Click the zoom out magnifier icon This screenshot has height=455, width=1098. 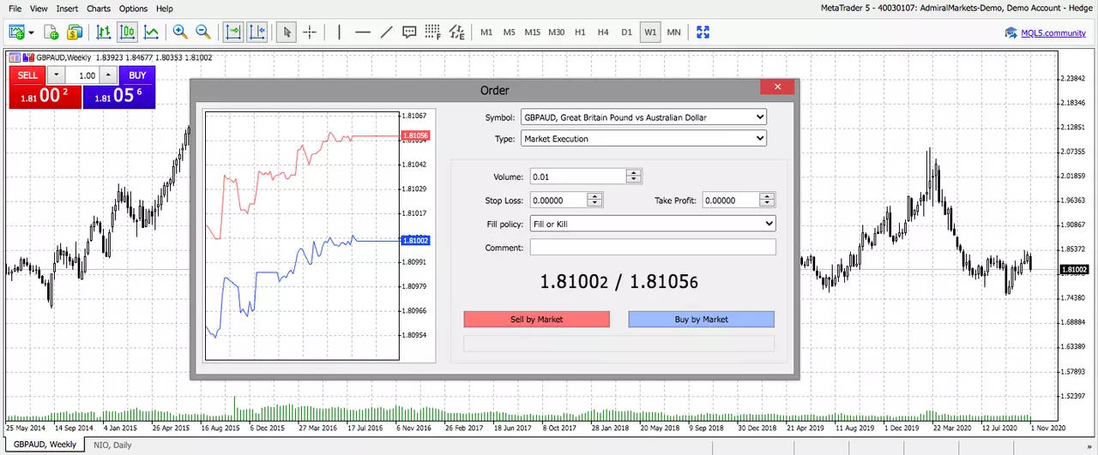pos(203,33)
